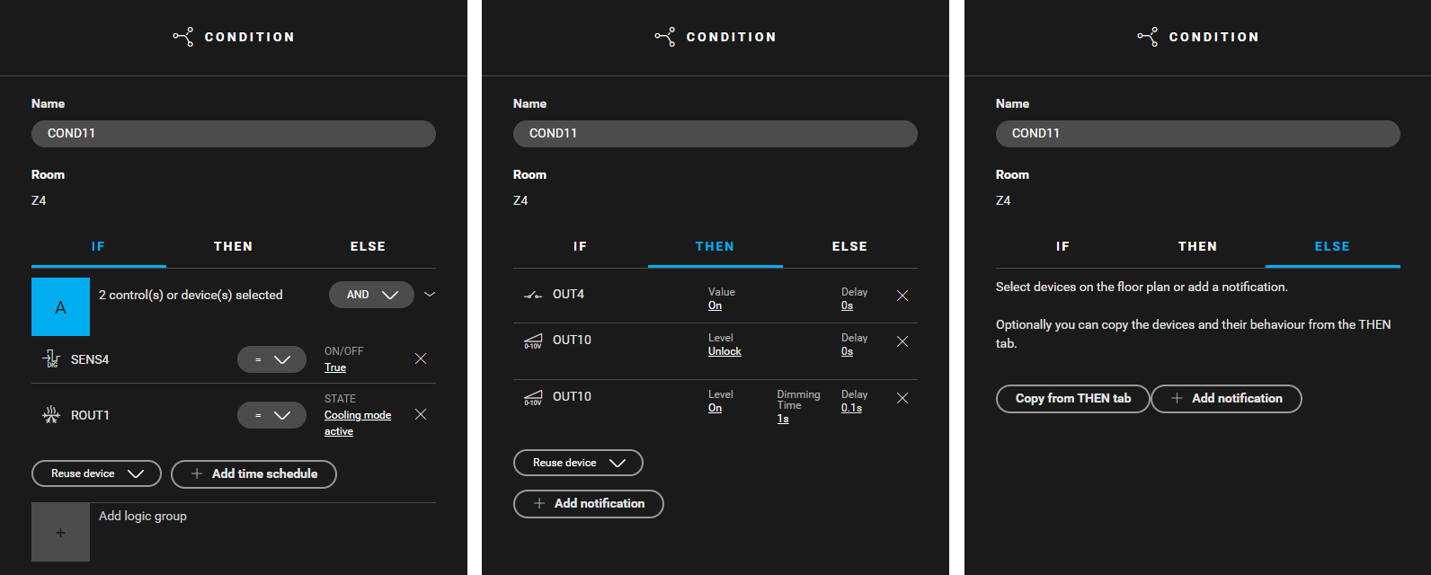1431x575 pixels.
Task: Select the blue logic group A tile
Action: (60, 306)
